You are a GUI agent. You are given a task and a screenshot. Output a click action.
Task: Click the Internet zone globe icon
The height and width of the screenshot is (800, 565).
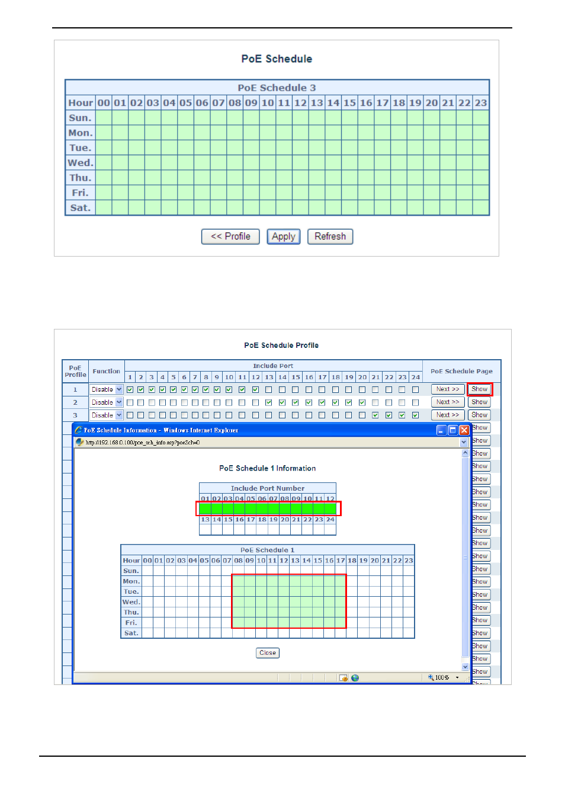pos(355,678)
